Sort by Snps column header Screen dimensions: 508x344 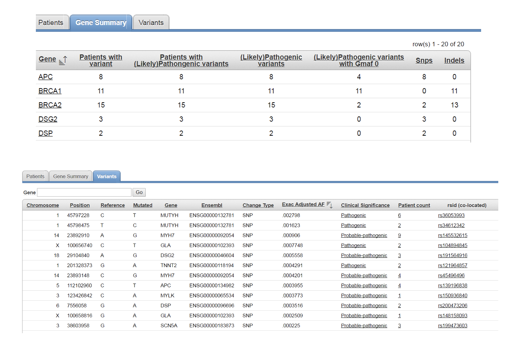[x=424, y=60]
